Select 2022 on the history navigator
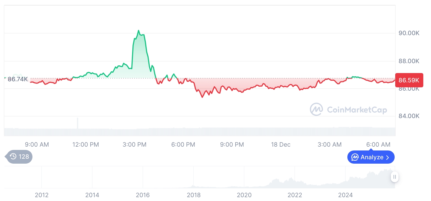Image resolution: width=431 pixels, height=201 pixels. click(295, 195)
